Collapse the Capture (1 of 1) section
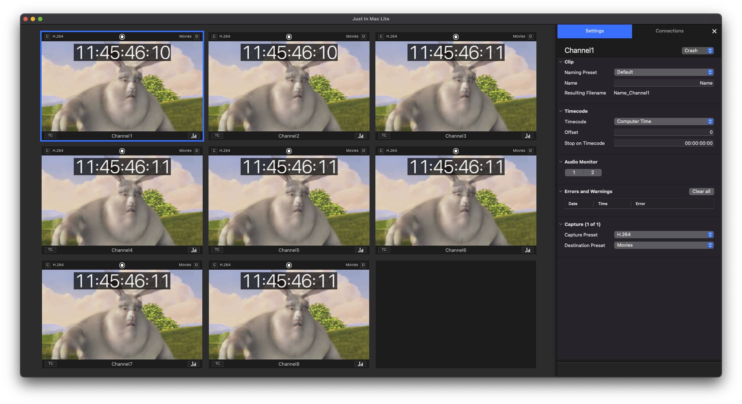 tap(561, 224)
